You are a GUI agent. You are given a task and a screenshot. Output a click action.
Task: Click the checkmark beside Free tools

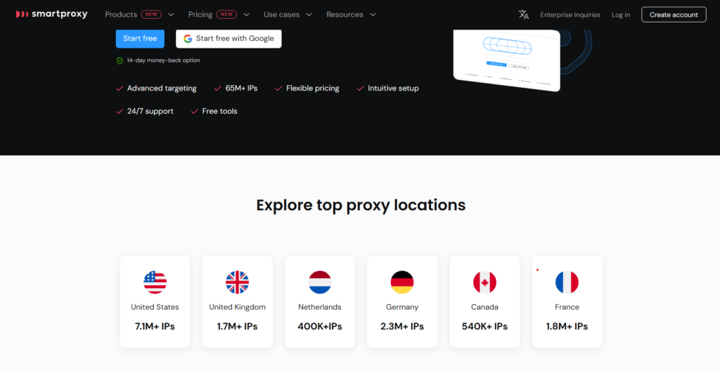[x=194, y=111]
